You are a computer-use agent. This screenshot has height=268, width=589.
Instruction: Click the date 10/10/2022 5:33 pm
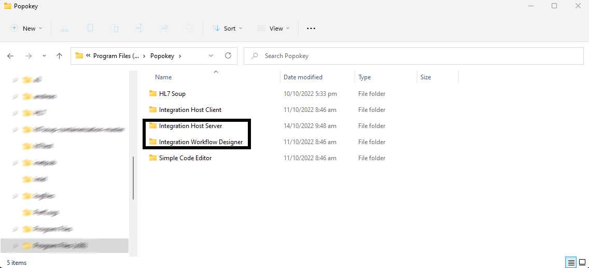310,93
